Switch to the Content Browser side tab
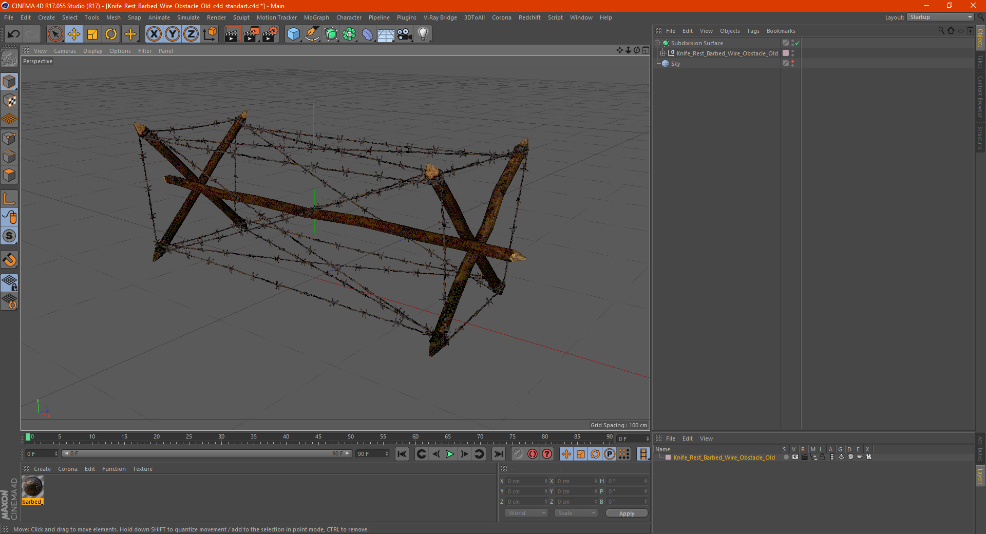Screen dimensions: 986x534 click(980, 97)
